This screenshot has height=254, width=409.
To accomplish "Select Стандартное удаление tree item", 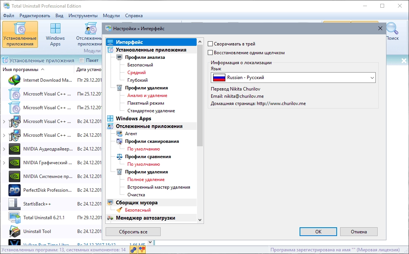I will point(151,111).
